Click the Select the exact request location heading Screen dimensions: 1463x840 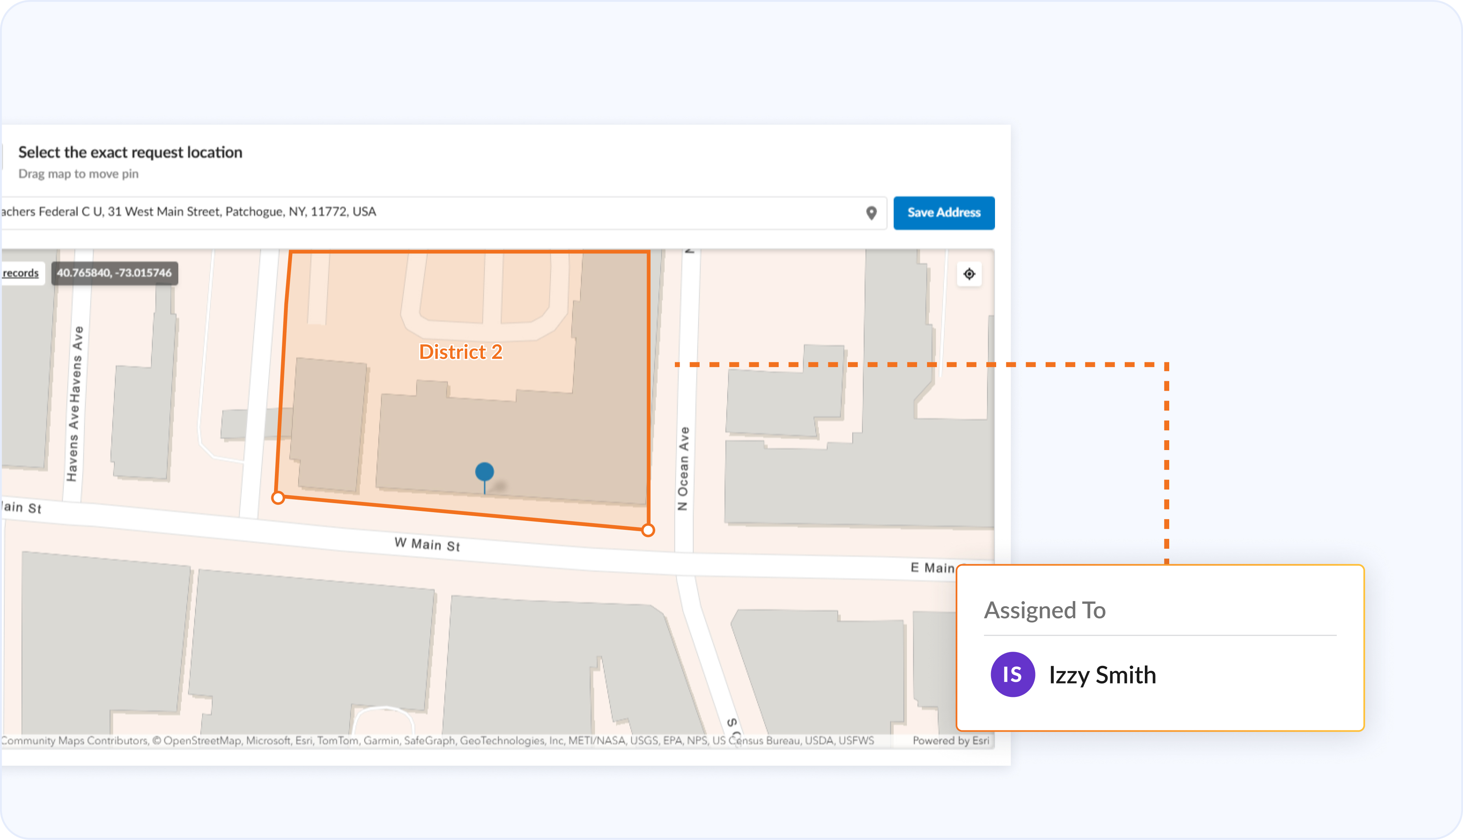(131, 152)
